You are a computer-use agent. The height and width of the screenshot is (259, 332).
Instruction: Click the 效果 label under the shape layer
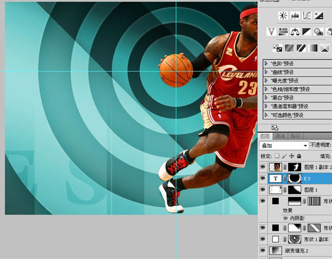(x=287, y=211)
